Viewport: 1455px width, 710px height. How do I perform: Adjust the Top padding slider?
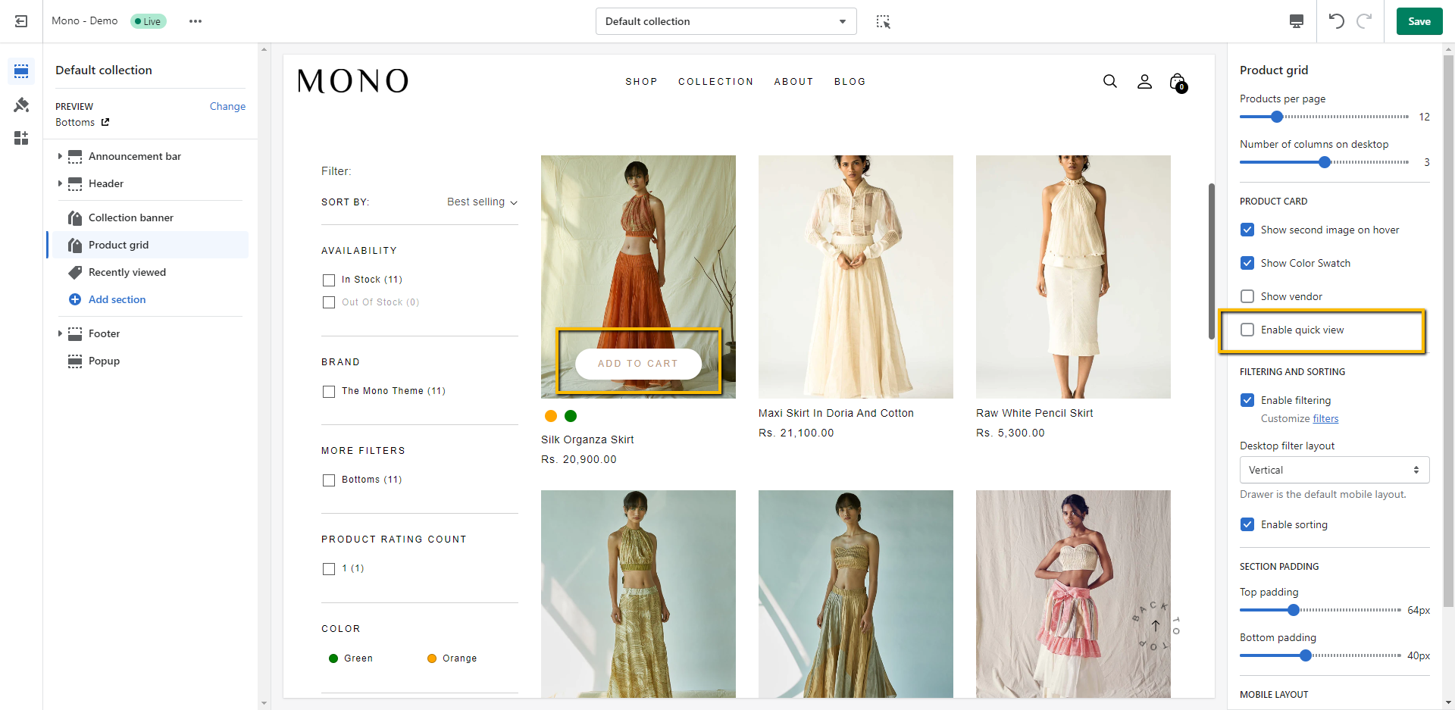coord(1294,610)
